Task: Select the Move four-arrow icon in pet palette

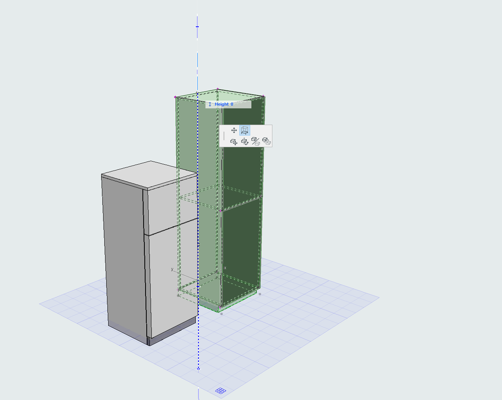Action: [234, 130]
